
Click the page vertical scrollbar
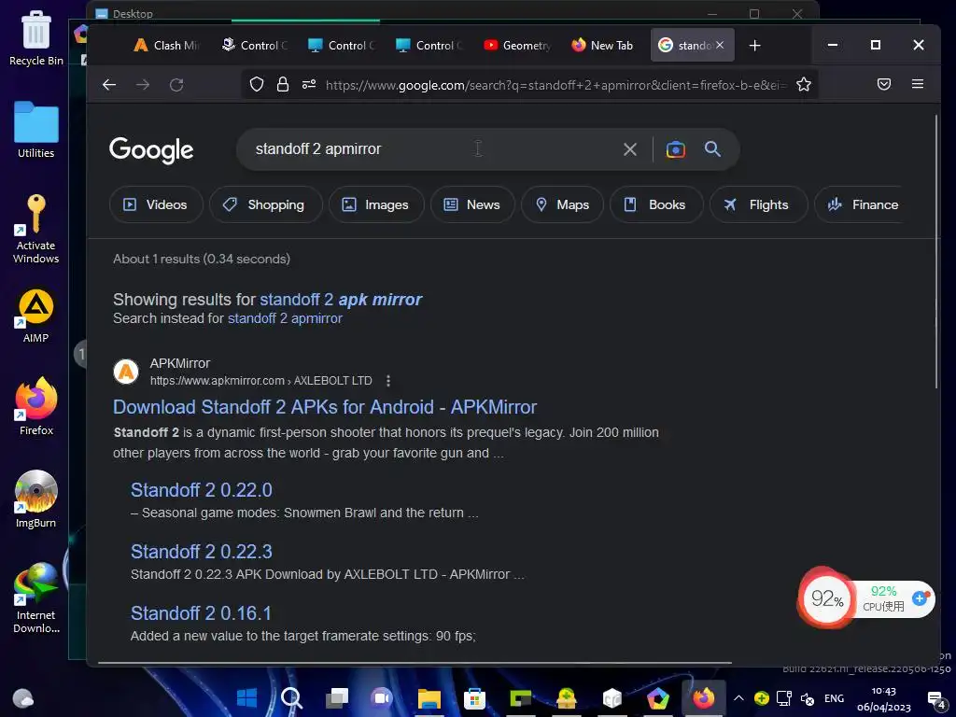pos(936,251)
